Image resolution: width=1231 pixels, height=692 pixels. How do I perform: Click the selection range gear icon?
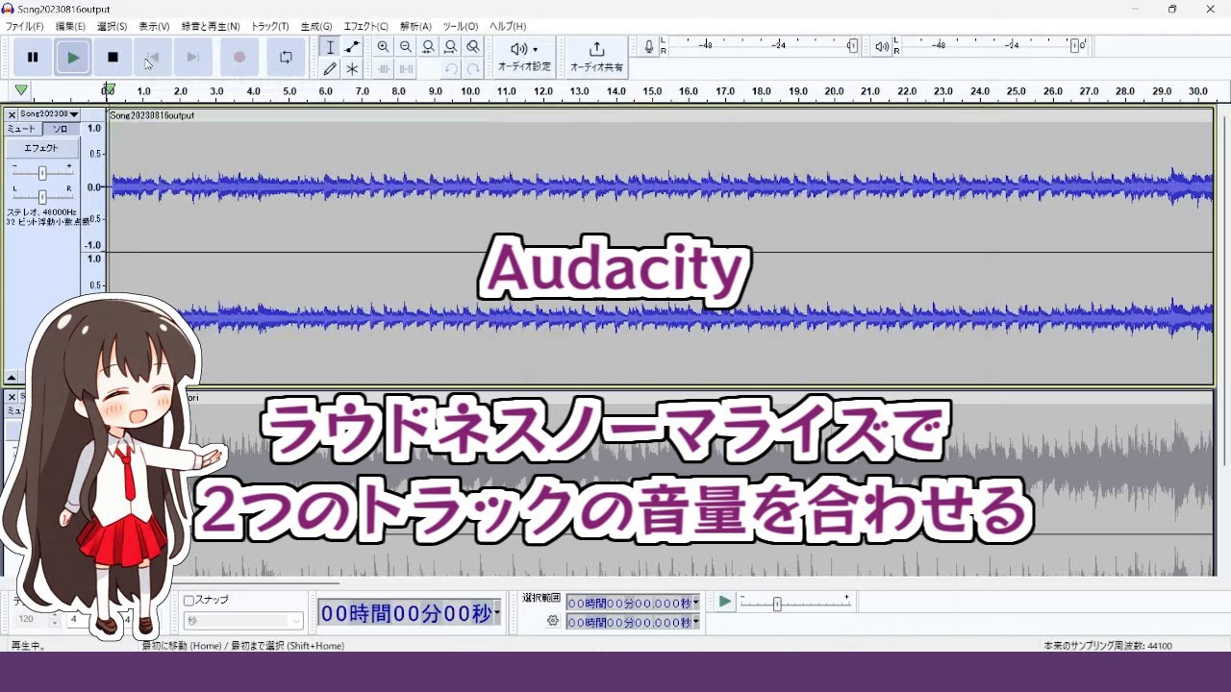pyautogui.click(x=553, y=621)
